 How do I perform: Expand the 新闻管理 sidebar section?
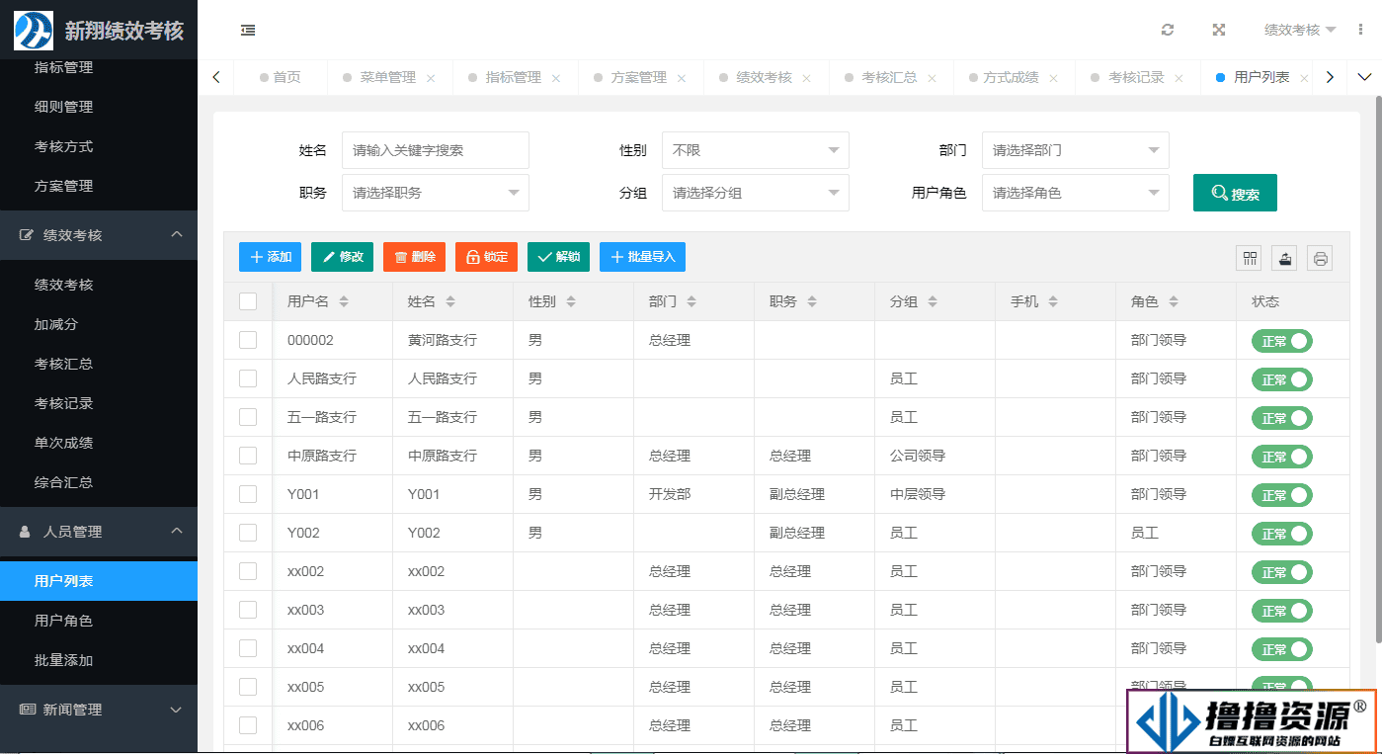tap(99, 710)
